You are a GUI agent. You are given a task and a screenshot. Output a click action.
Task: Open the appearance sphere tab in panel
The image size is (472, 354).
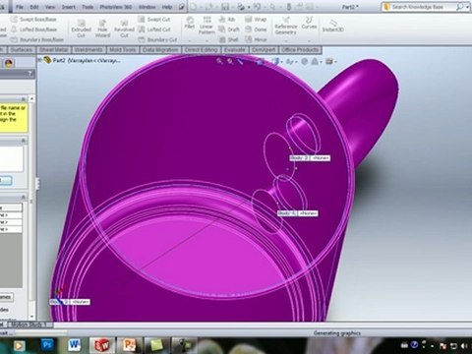click(x=8, y=63)
